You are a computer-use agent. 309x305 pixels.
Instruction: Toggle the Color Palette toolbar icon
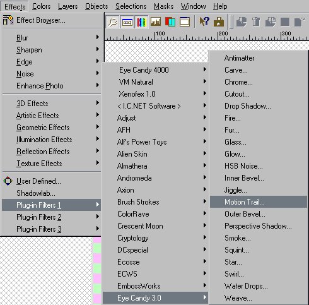pos(141,22)
